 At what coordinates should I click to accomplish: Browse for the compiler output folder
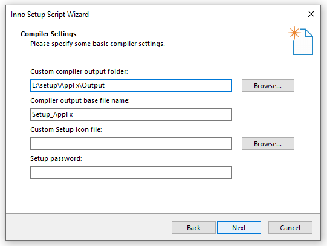pos(268,85)
